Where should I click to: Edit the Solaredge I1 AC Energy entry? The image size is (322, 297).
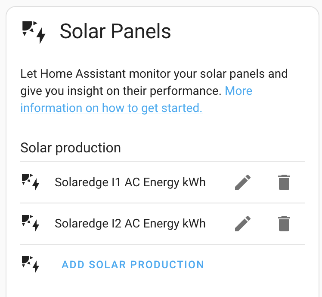click(x=243, y=182)
